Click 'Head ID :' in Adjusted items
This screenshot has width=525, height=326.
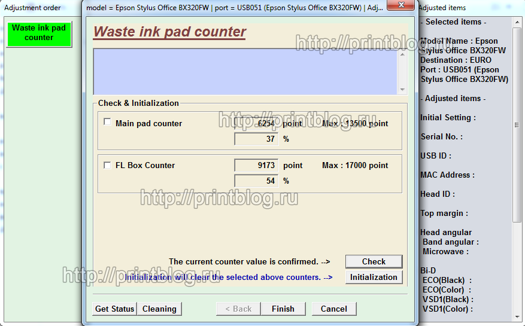coord(438,194)
